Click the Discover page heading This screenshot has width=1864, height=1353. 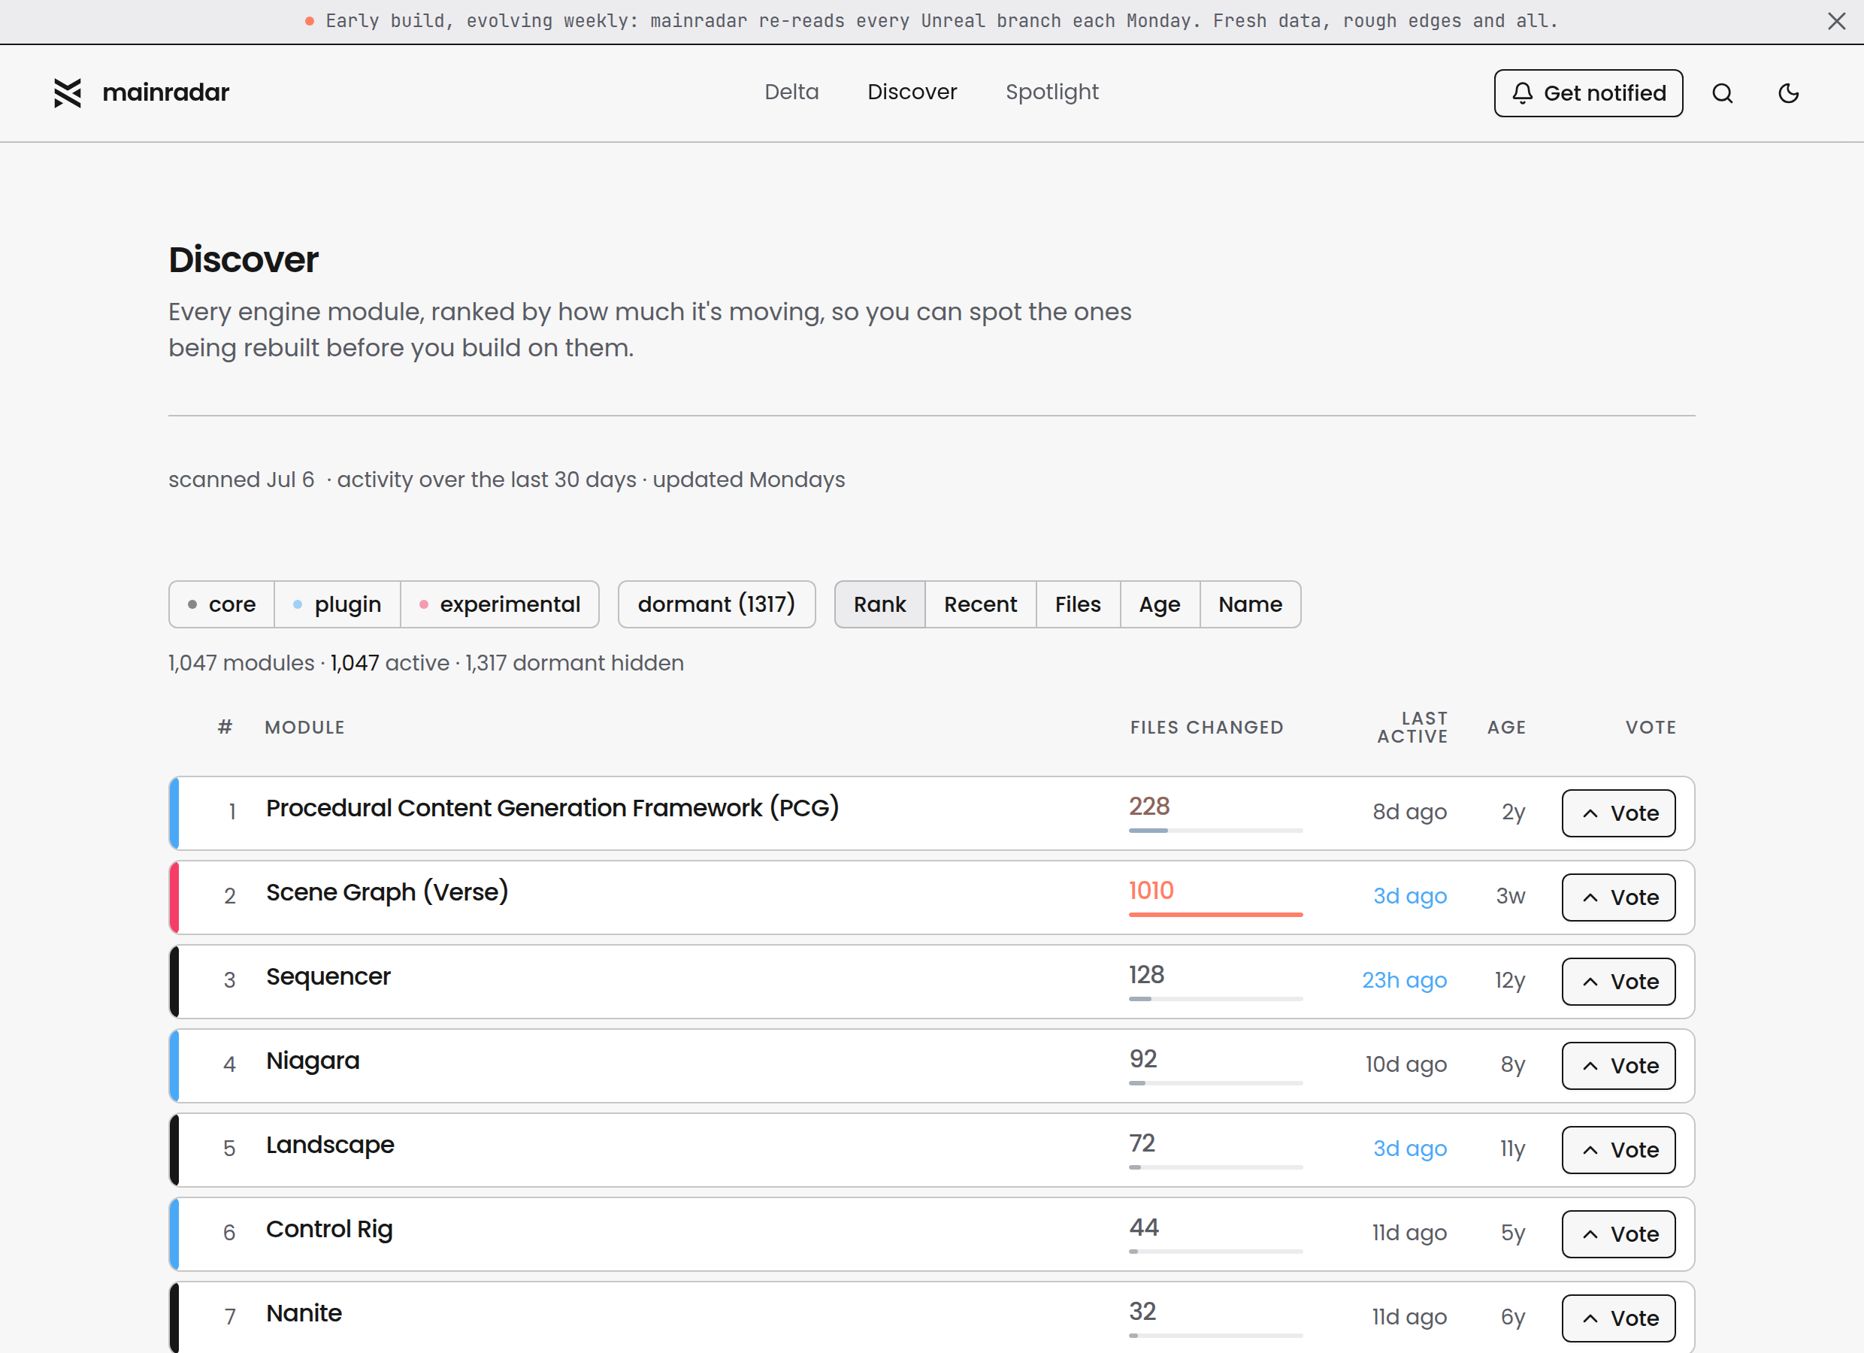244,260
